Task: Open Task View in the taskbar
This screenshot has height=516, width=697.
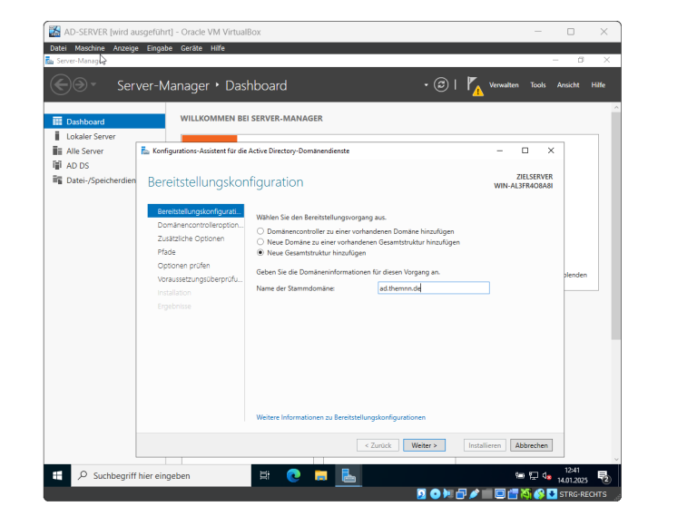Action: click(x=264, y=475)
